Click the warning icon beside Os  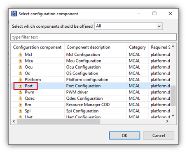(x=20, y=73)
